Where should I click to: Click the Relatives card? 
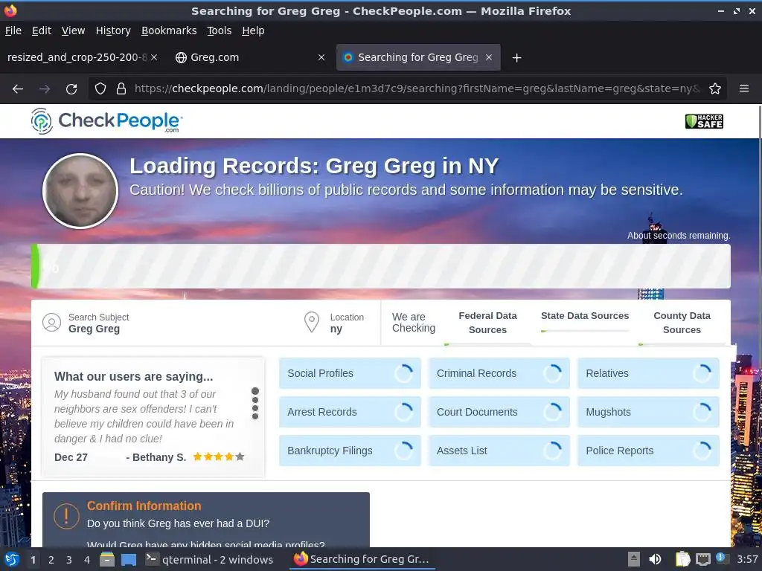click(x=648, y=373)
